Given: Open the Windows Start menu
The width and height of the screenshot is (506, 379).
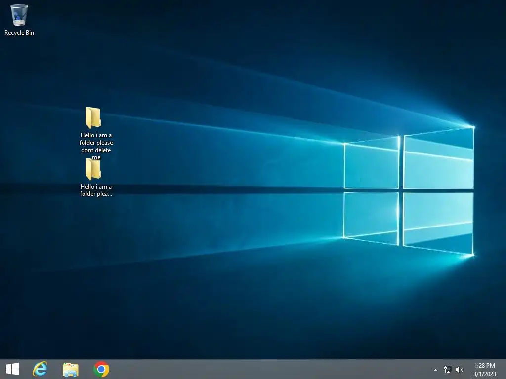Looking at the screenshot, I should click(12, 369).
